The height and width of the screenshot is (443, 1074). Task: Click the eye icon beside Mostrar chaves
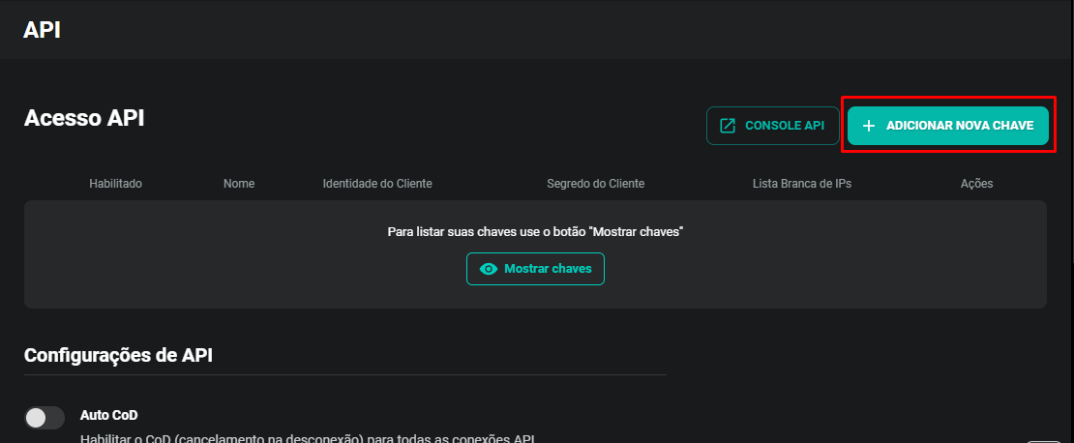pyautogui.click(x=489, y=269)
